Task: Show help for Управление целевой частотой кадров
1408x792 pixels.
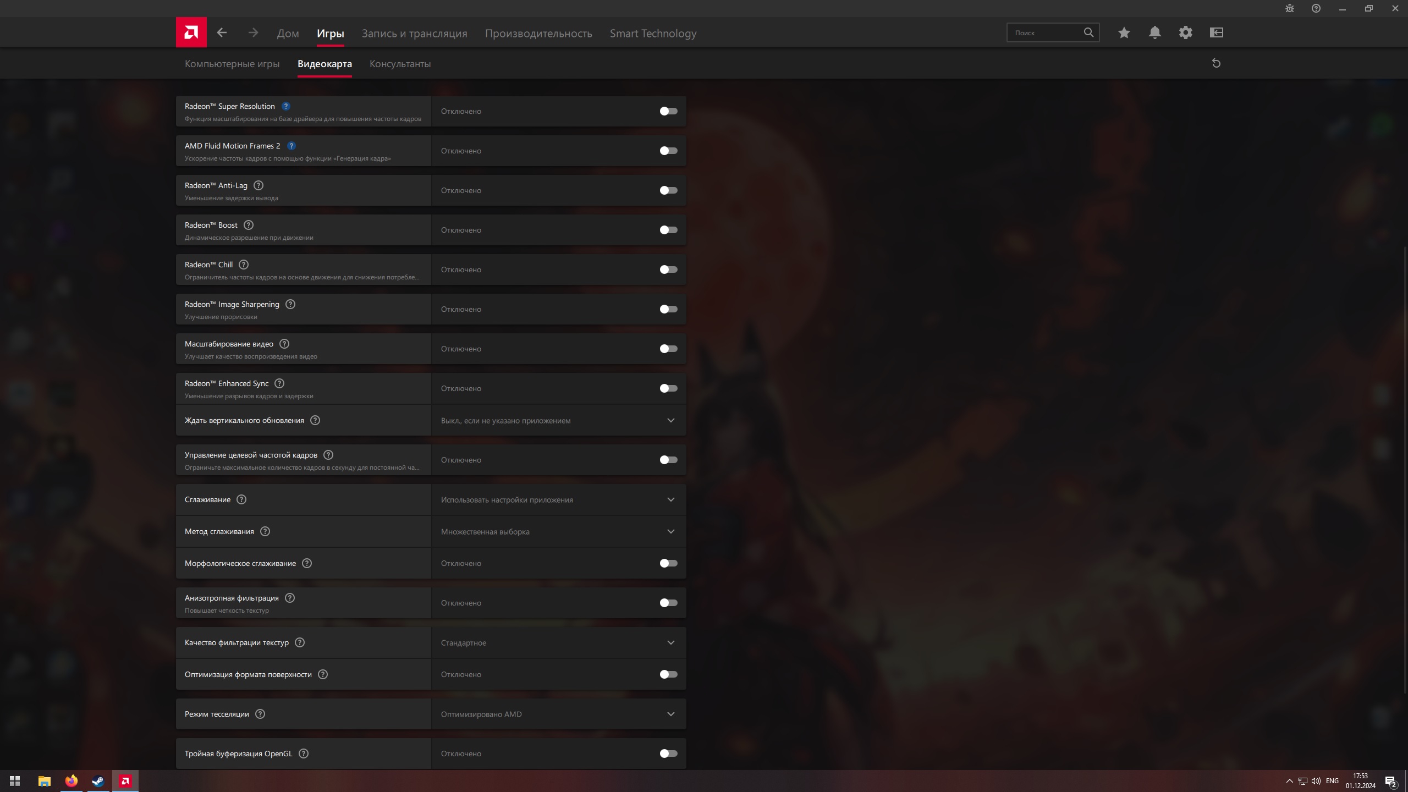Action: (328, 455)
